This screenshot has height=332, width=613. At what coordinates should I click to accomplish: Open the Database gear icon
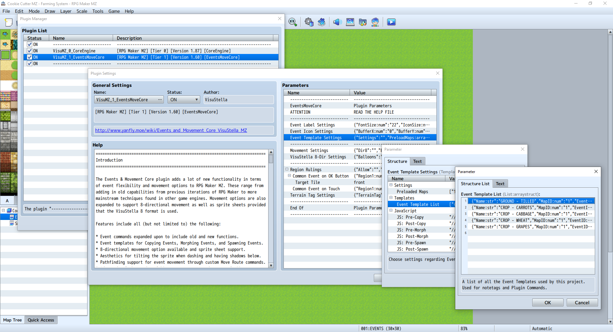tap(309, 22)
